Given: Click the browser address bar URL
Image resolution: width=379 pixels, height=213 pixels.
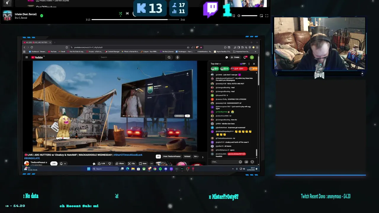Looking at the screenshot, I should [x=88, y=47].
